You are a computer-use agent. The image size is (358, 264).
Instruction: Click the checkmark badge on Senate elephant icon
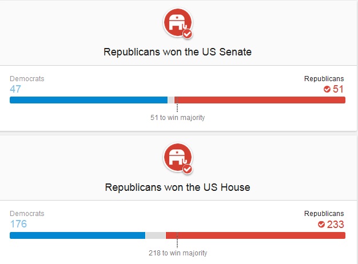[188, 34]
